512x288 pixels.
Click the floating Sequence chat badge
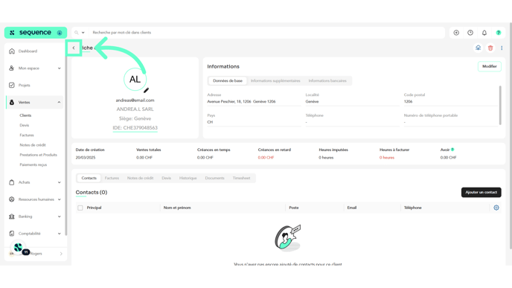19,248
